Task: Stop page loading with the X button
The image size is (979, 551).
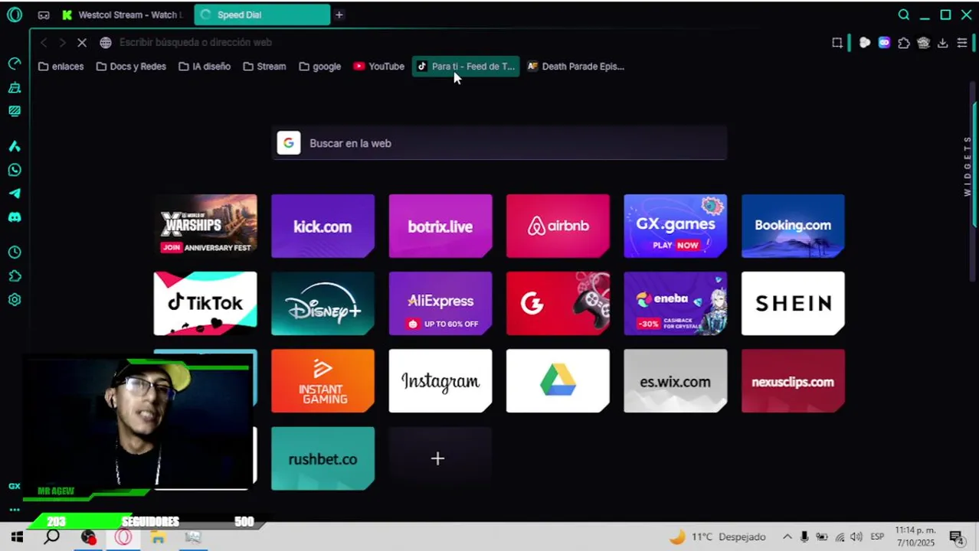Action: [82, 42]
